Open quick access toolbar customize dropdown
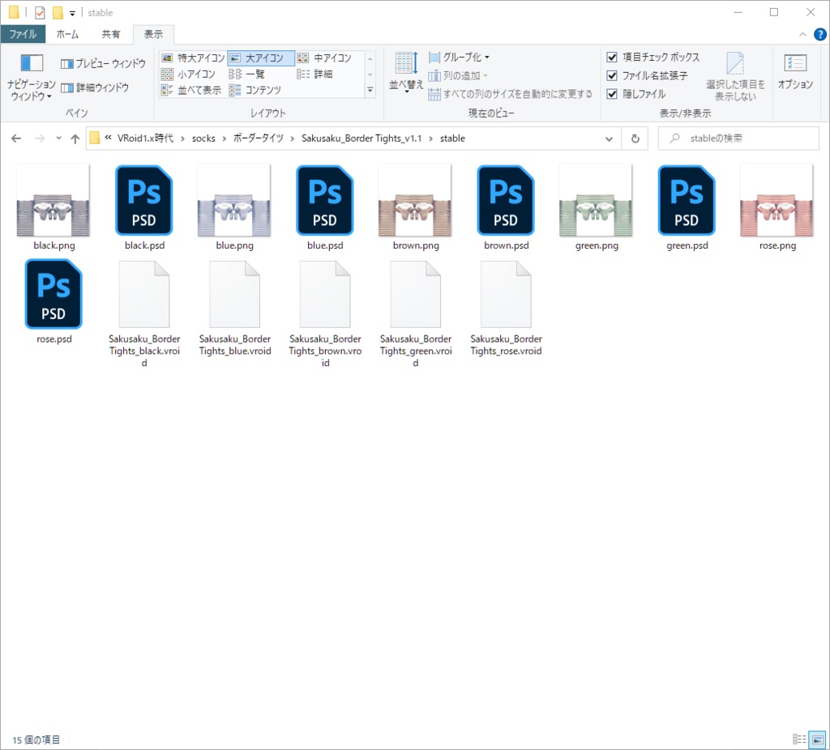This screenshot has height=750, width=830. click(x=72, y=13)
